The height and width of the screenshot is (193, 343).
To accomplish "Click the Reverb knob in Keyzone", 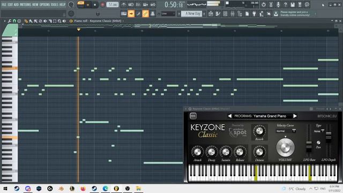I will (x=259, y=131).
